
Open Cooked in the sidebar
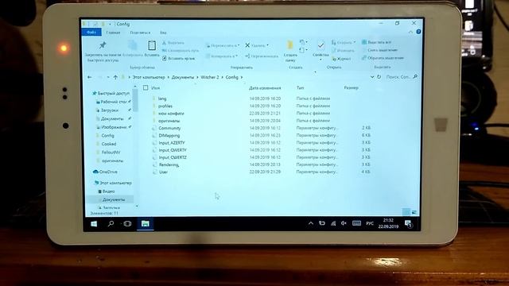point(109,144)
